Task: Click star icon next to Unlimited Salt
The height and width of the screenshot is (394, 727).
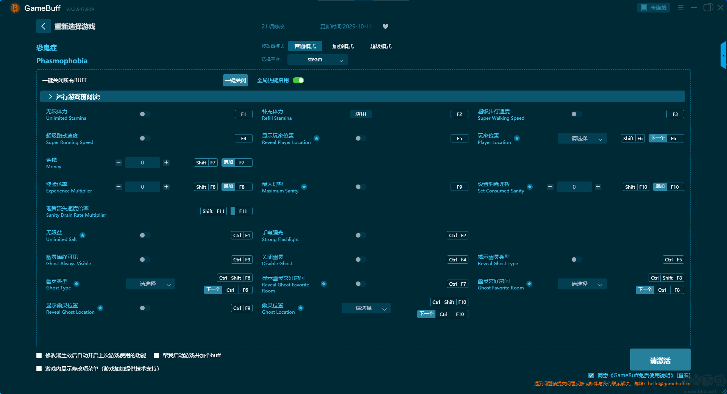Action: pos(83,235)
